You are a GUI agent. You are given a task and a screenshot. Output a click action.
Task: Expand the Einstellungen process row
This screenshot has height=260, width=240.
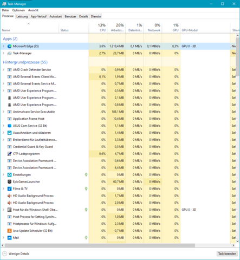point(3,175)
